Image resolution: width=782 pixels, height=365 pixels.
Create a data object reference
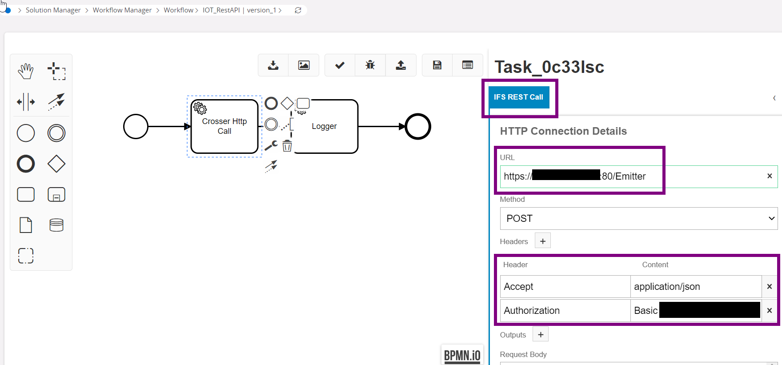tap(26, 225)
